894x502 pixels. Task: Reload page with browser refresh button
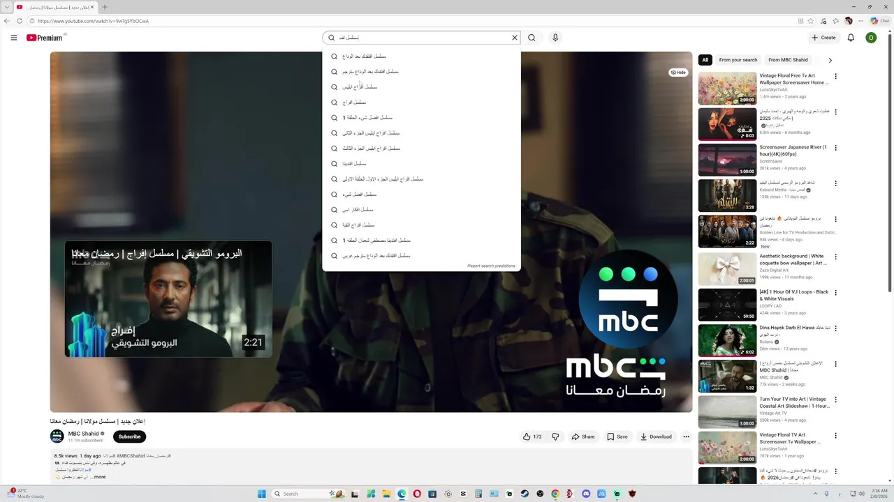(18, 21)
